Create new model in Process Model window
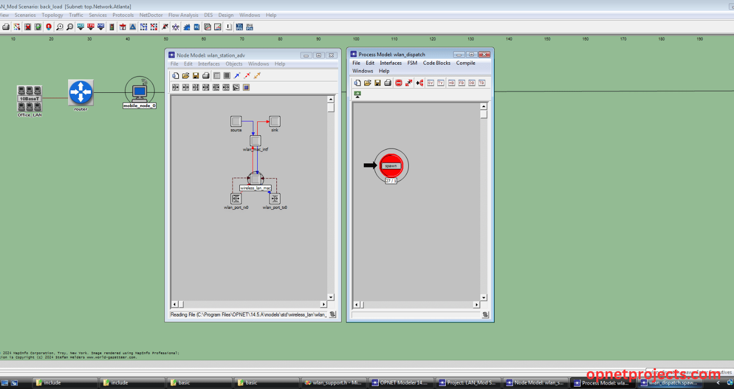The height and width of the screenshot is (389, 734). (357, 83)
